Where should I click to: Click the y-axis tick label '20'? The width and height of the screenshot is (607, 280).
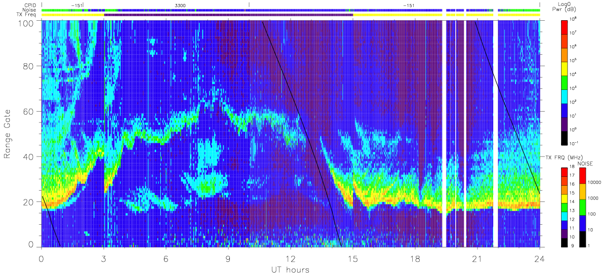(x=29, y=201)
